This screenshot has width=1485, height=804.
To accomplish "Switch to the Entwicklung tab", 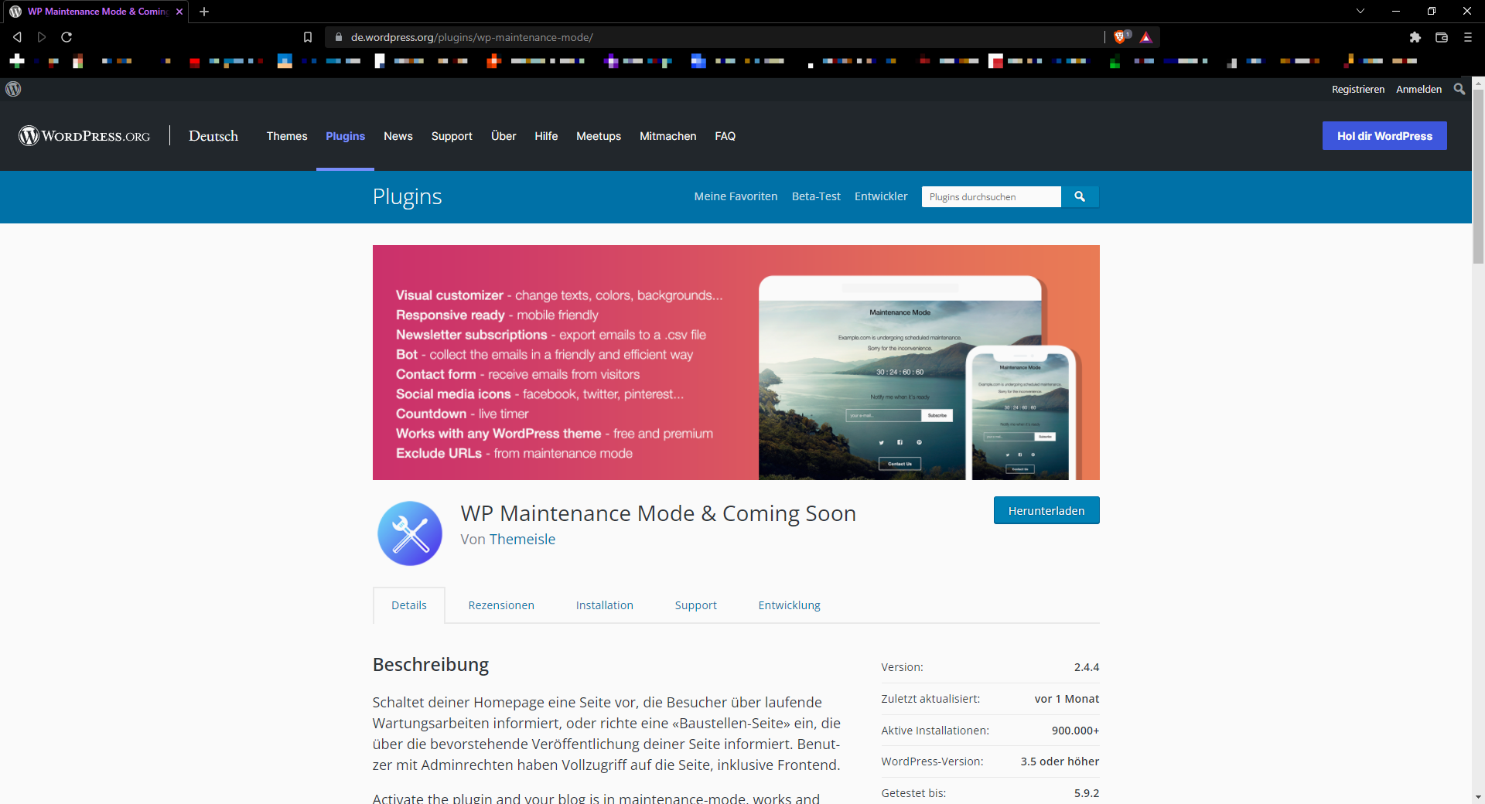I will (790, 605).
